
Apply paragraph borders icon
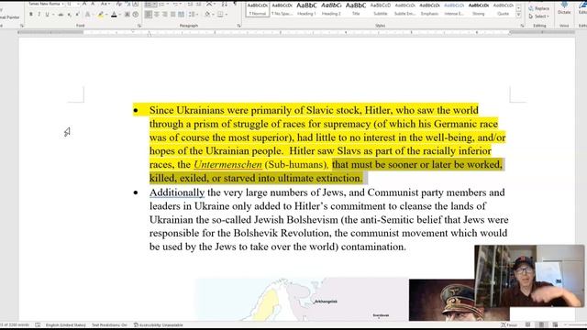(x=220, y=15)
